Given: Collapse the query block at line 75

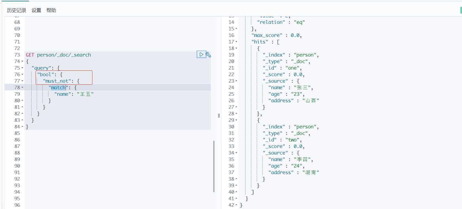Looking at the screenshot, I should coord(22,68).
